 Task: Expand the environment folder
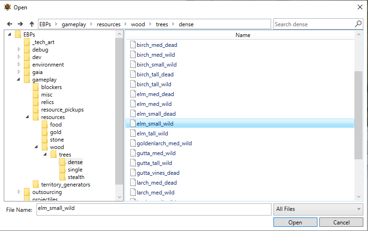click(x=19, y=64)
